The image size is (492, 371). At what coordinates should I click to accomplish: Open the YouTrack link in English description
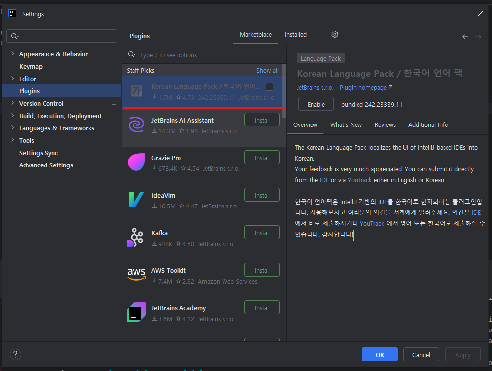(359, 180)
